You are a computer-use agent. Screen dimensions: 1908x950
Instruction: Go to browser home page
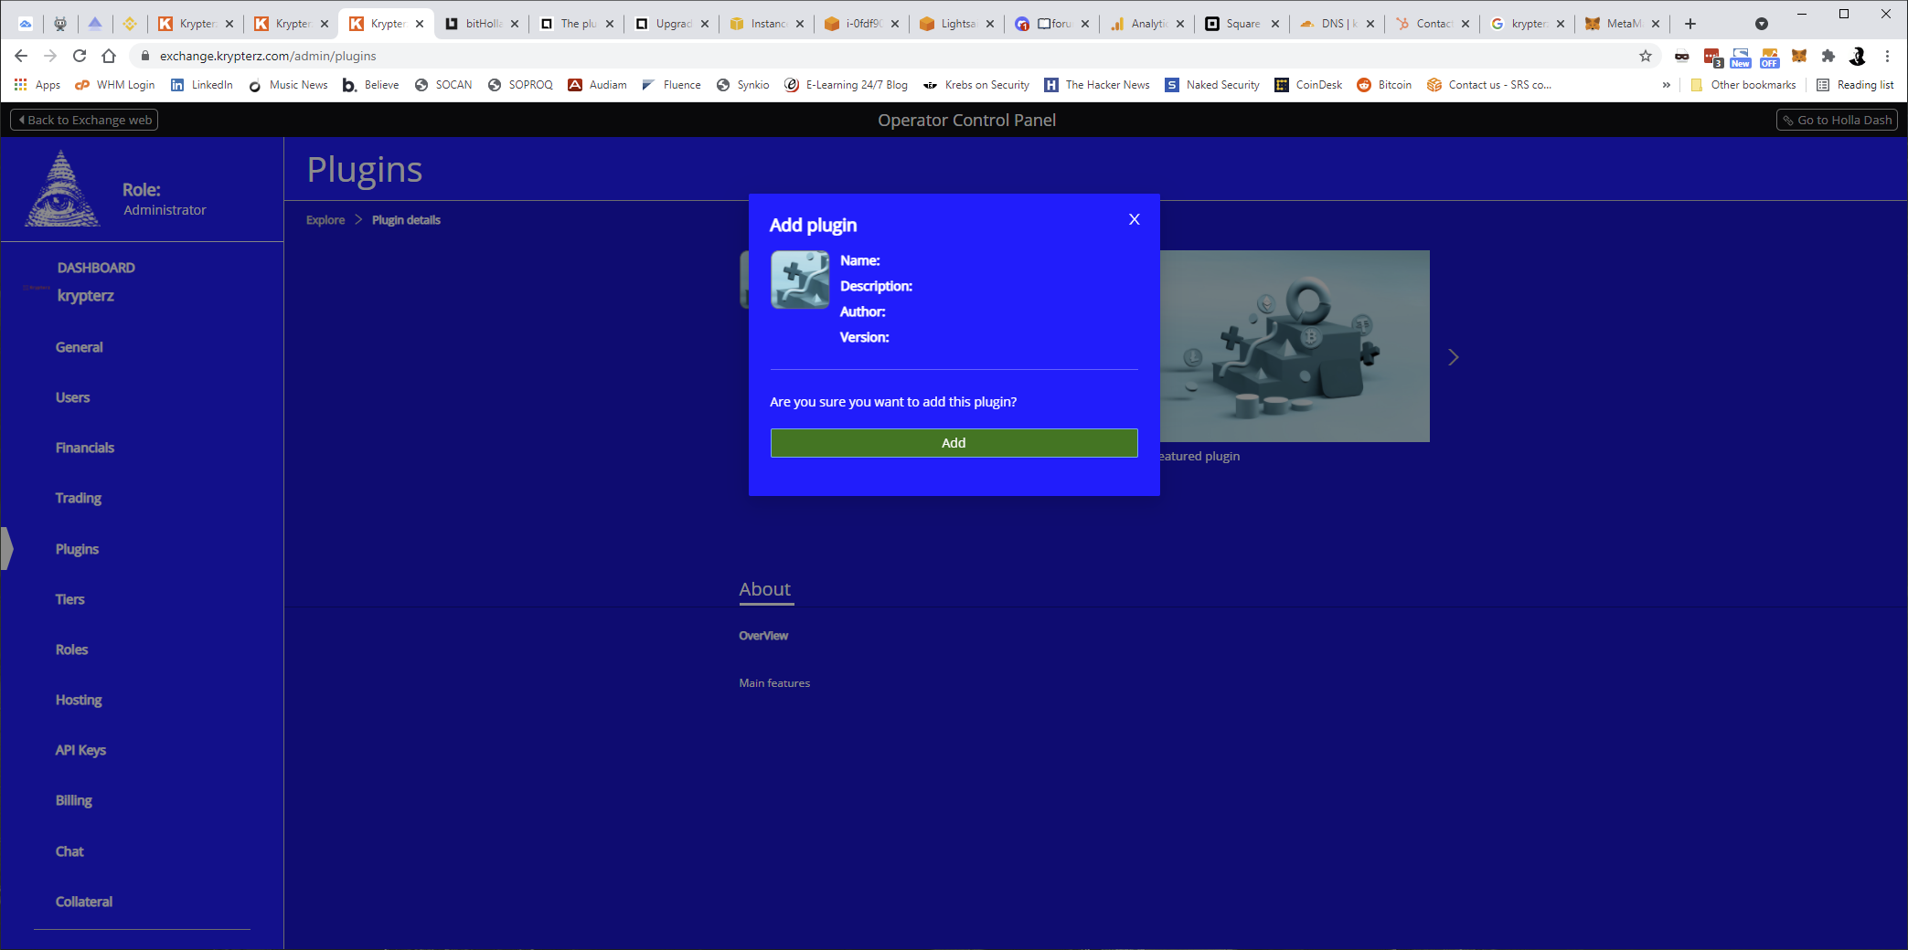pyautogui.click(x=109, y=56)
